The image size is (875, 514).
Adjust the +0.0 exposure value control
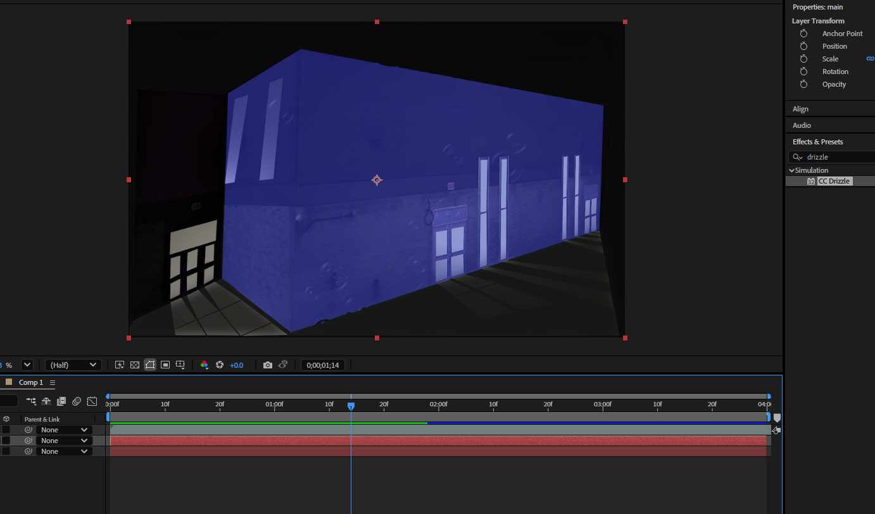point(237,365)
